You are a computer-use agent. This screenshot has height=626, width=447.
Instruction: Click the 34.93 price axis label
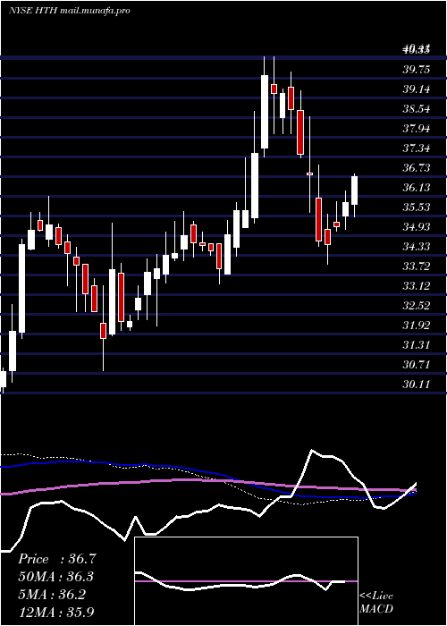(x=417, y=227)
